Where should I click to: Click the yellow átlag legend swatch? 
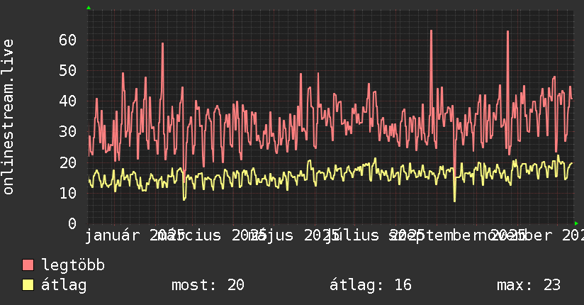click(28, 285)
